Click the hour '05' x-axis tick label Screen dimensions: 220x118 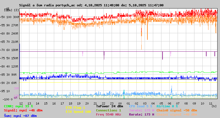tap(161, 103)
